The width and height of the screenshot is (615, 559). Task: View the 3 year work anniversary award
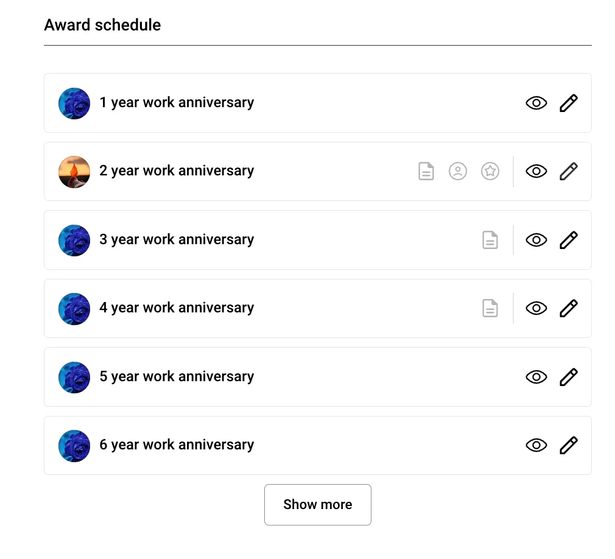point(536,240)
